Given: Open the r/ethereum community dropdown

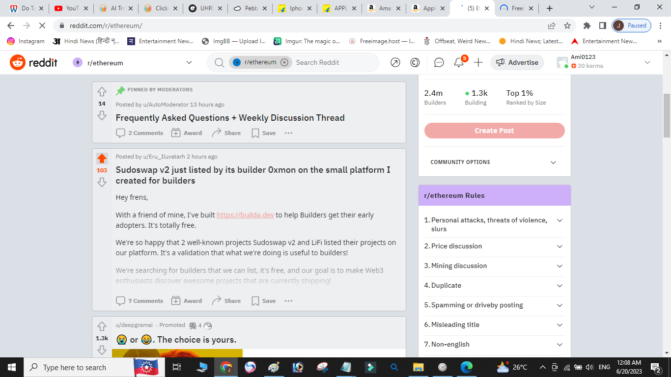Looking at the screenshot, I should tap(133, 62).
